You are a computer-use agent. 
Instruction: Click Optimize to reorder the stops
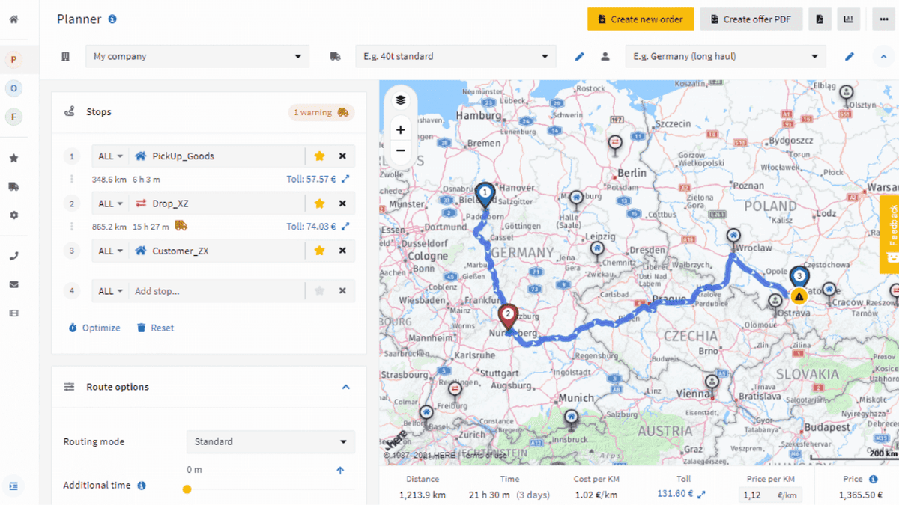(94, 328)
